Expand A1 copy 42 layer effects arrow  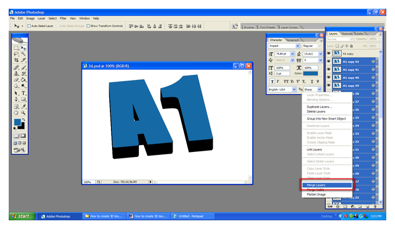click(x=377, y=61)
